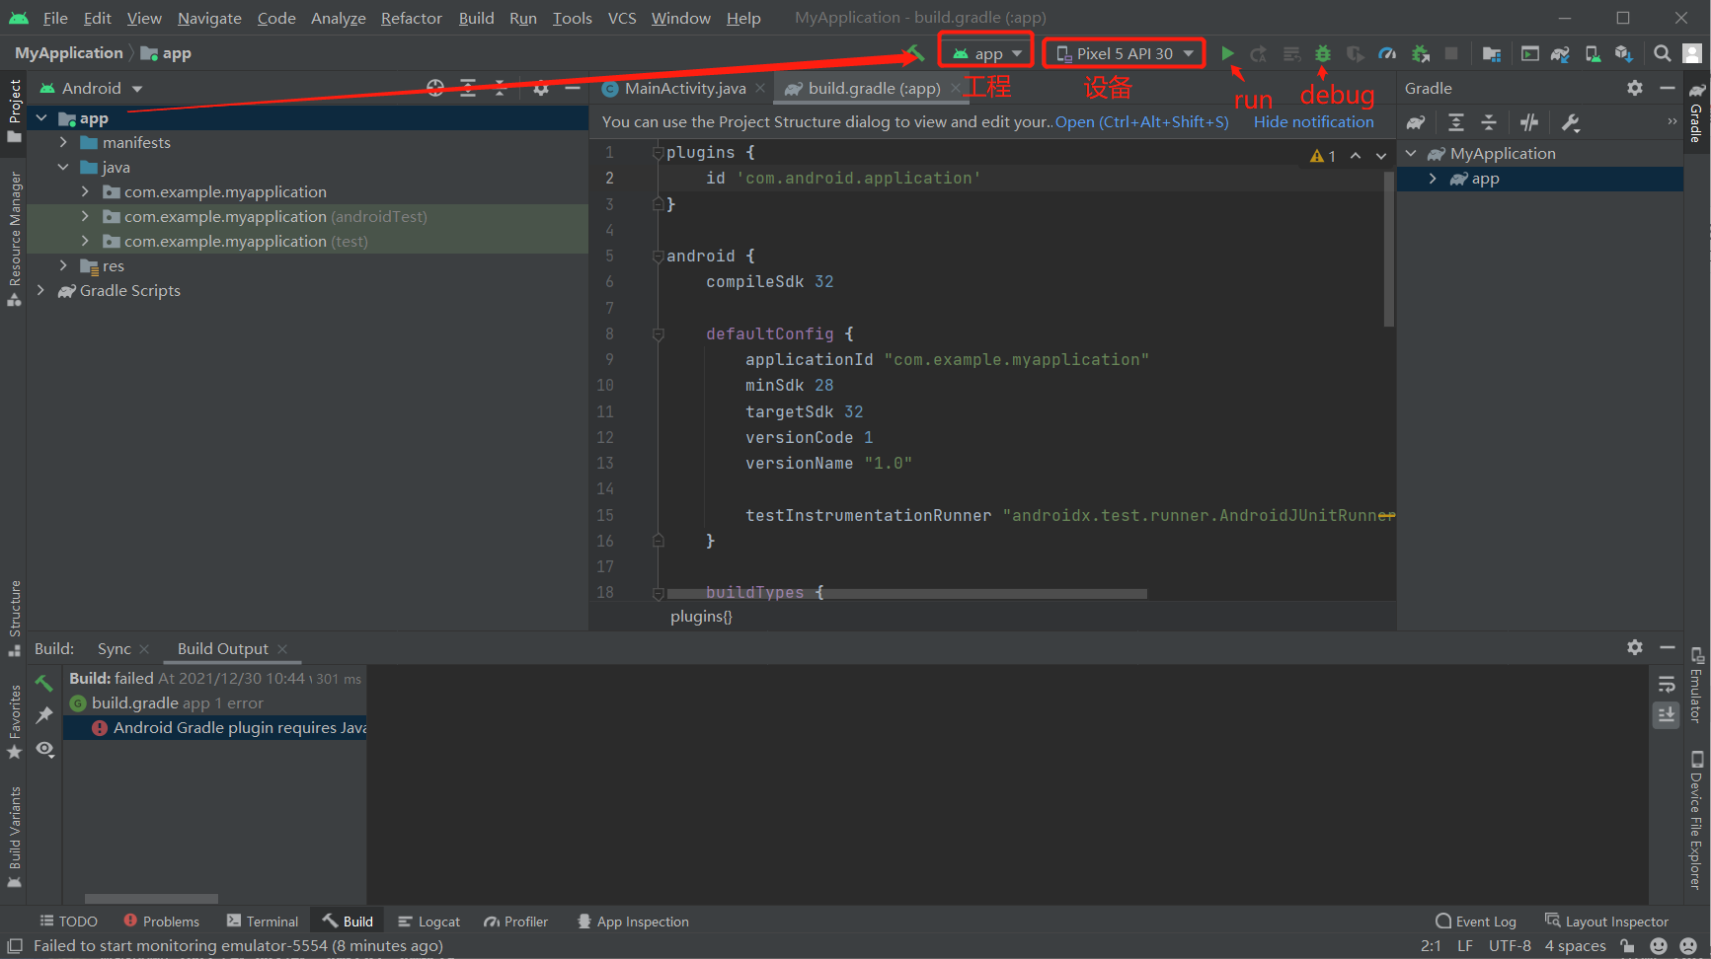The image size is (1711, 959).
Task: Expand all items in the Project panel
Action: pyautogui.click(x=468, y=88)
